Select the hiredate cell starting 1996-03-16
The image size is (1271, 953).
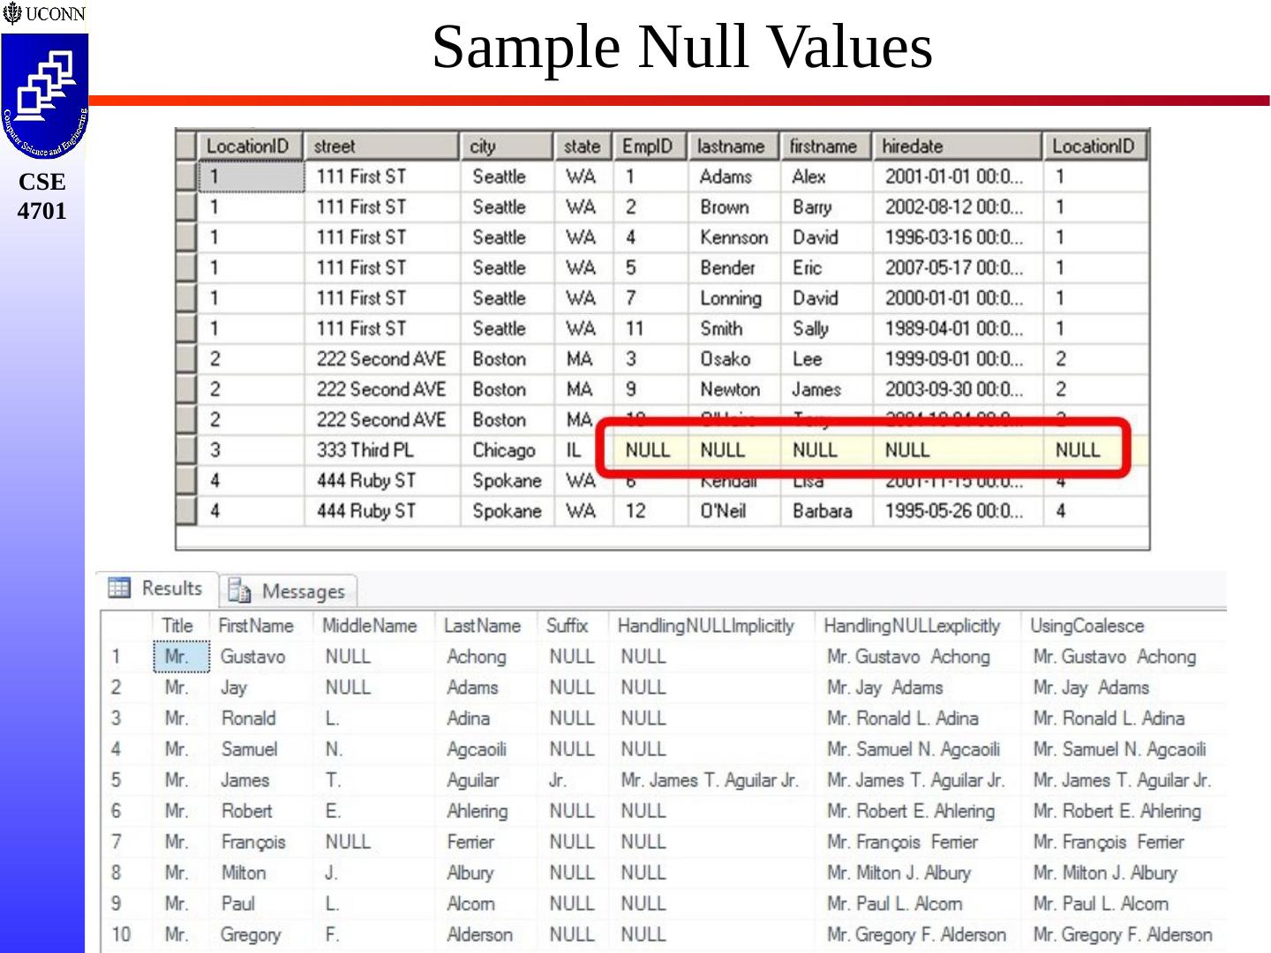(958, 237)
